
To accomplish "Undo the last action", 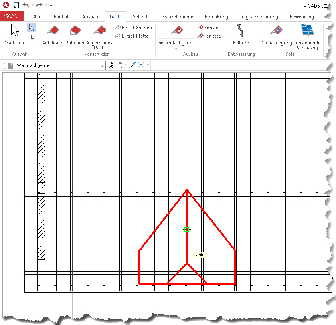I will 26,5.
